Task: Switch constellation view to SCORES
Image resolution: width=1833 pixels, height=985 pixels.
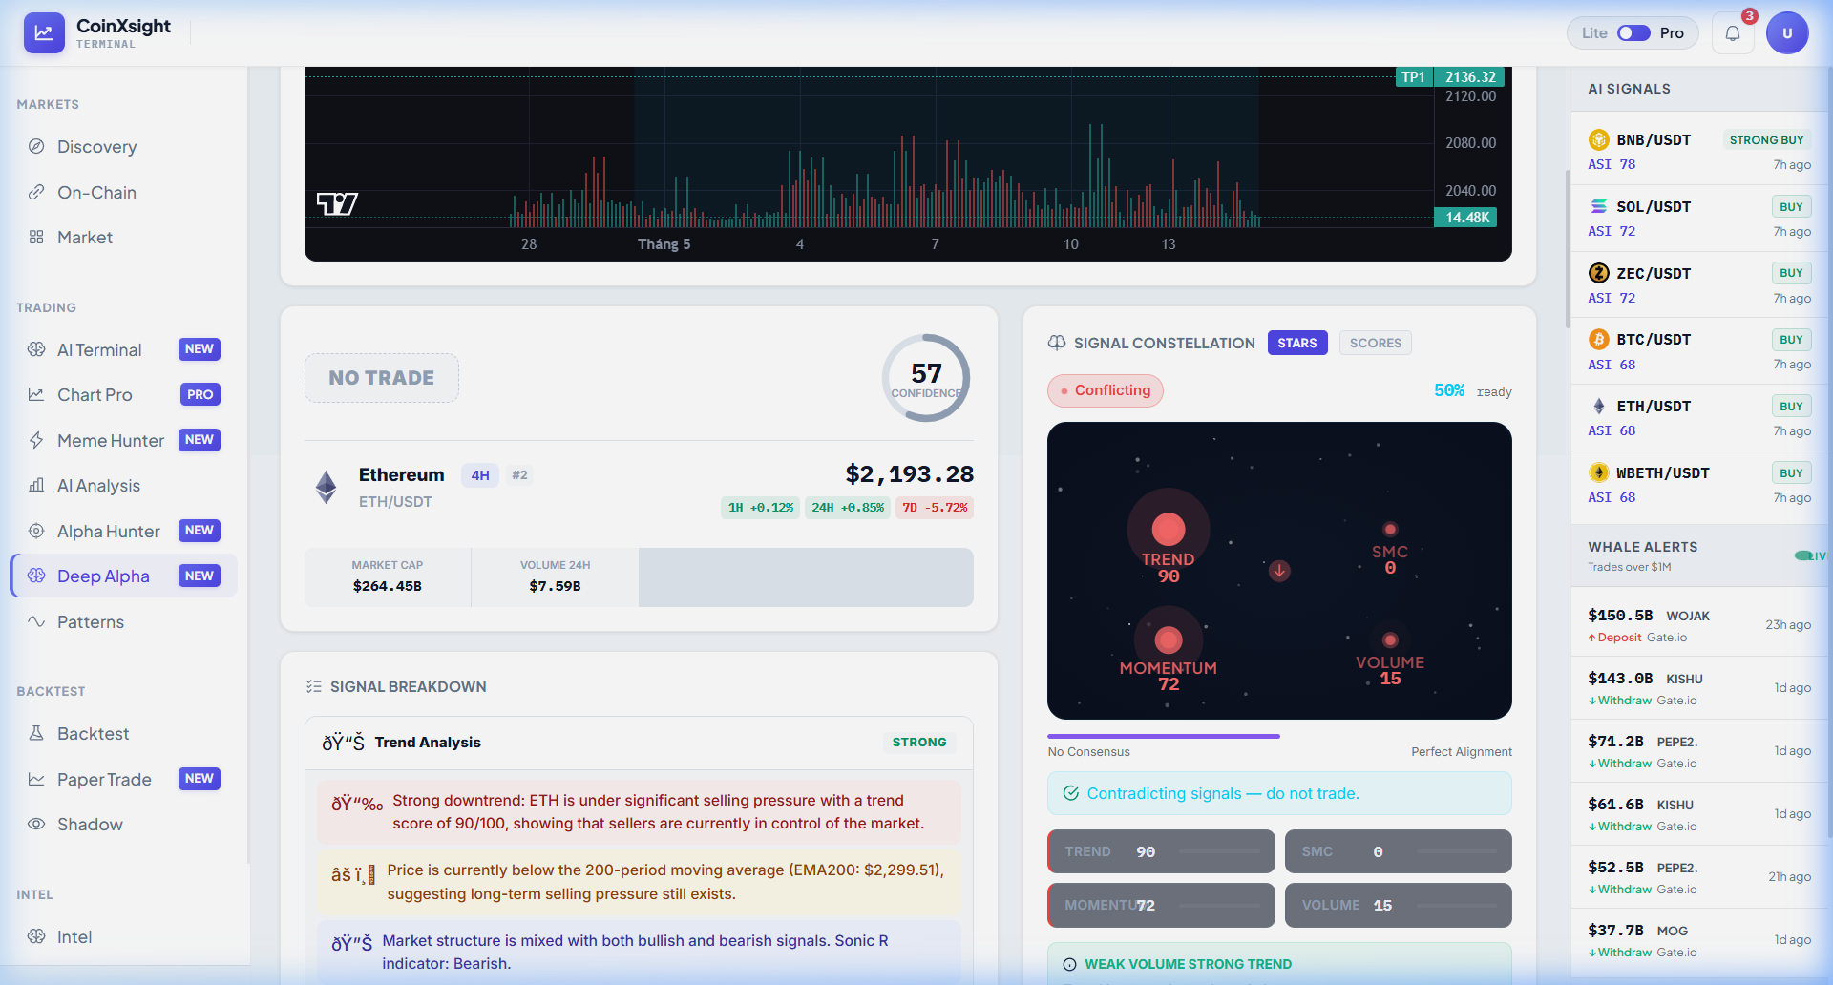Action: click(x=1376, y=343)
